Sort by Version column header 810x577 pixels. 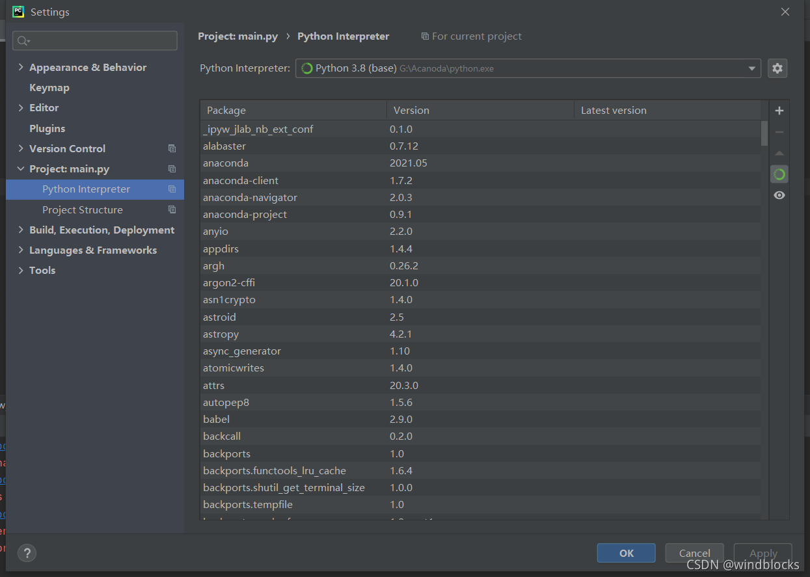click(x=481, y=110)
